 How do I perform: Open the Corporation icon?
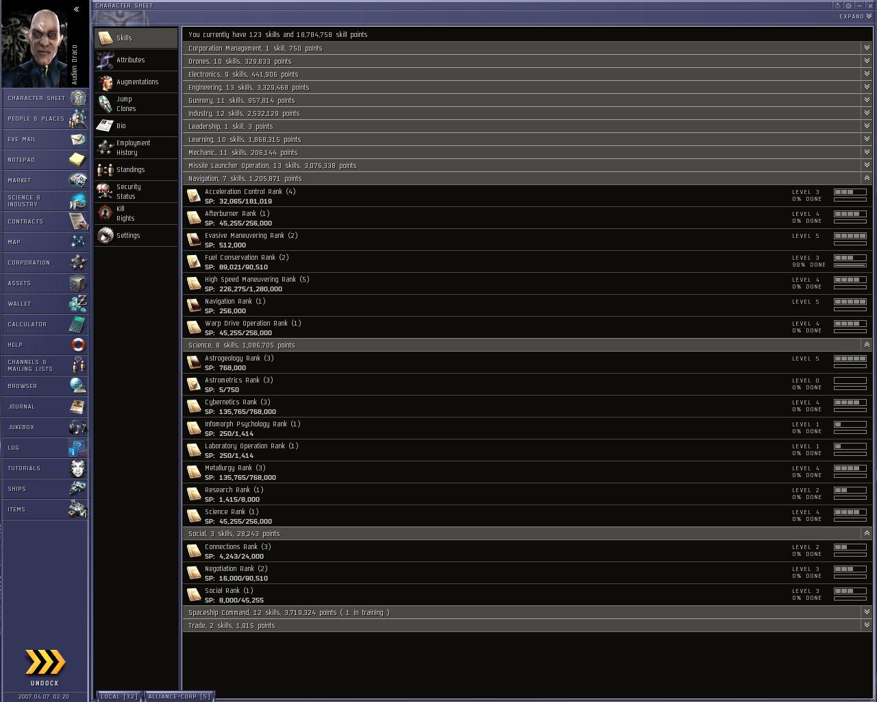pos(78,263)
